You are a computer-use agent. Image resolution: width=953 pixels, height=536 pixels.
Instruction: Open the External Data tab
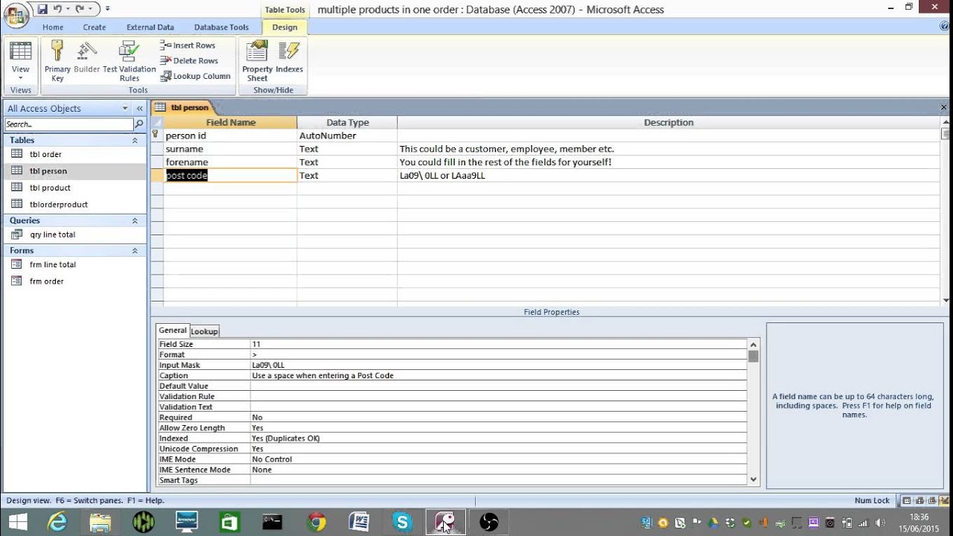[150, 28]
